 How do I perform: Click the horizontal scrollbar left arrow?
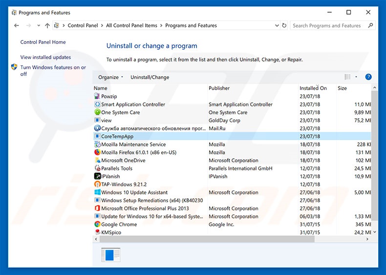coord(96,239)
